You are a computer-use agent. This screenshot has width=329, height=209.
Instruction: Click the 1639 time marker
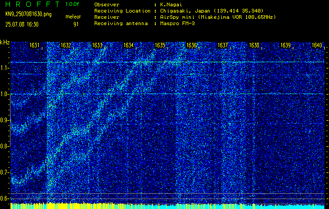tap(286, 45)
